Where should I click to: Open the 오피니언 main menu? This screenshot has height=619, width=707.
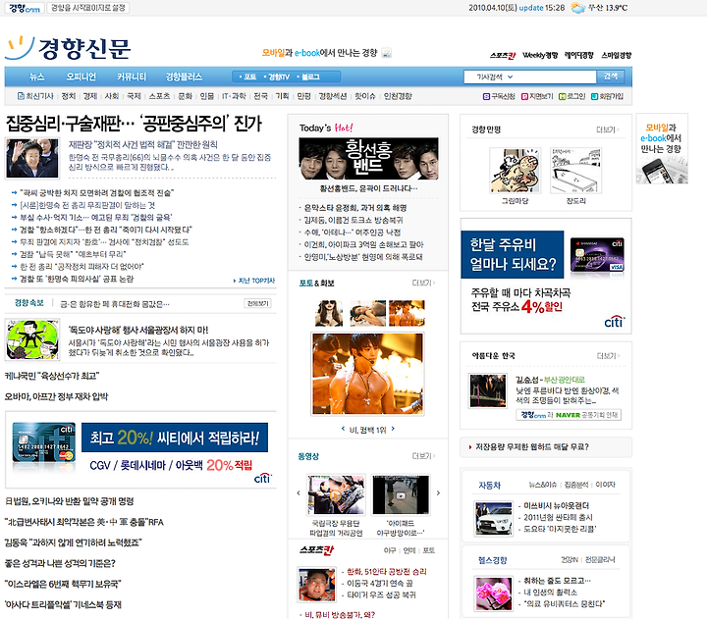point(82,77)
